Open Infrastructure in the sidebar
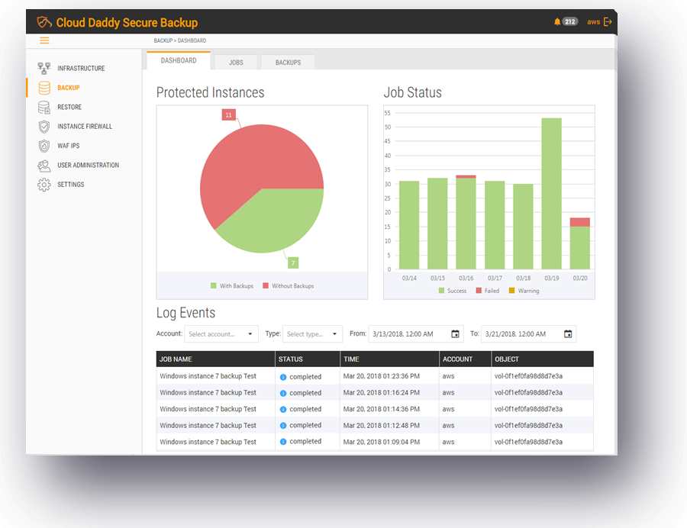Viewport: 687px width, 528px height. 81,69
